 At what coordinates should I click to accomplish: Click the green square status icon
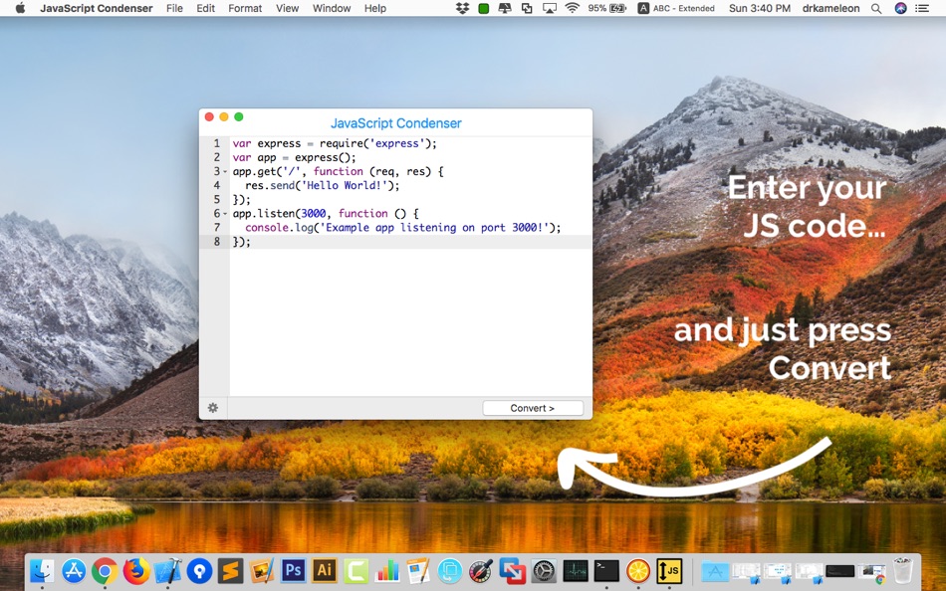[483, 8]
